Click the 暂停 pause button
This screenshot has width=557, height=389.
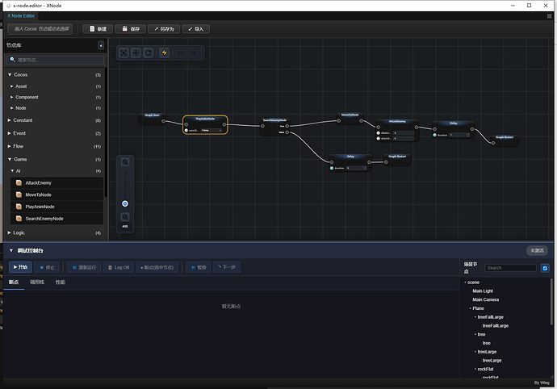coord(199,267)
